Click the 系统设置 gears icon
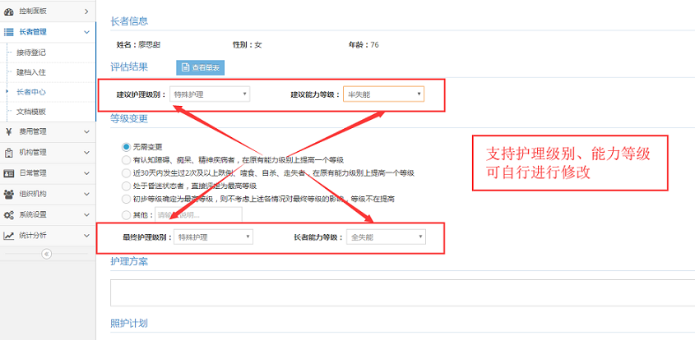This screenshot has width=695, height=340. pos(9,214)
